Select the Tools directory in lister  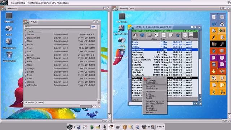coord(165,44)
